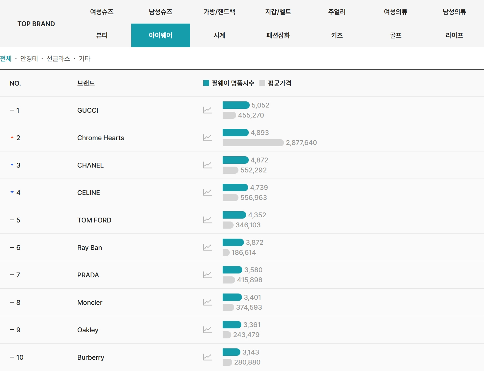Open the 골프 category tab
Screen dimensions: 484x371
click(396, 35)
